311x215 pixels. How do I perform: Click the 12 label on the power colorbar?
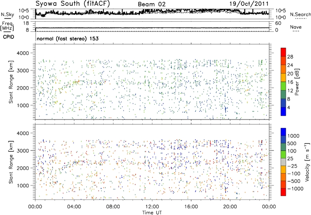(290, 91)
